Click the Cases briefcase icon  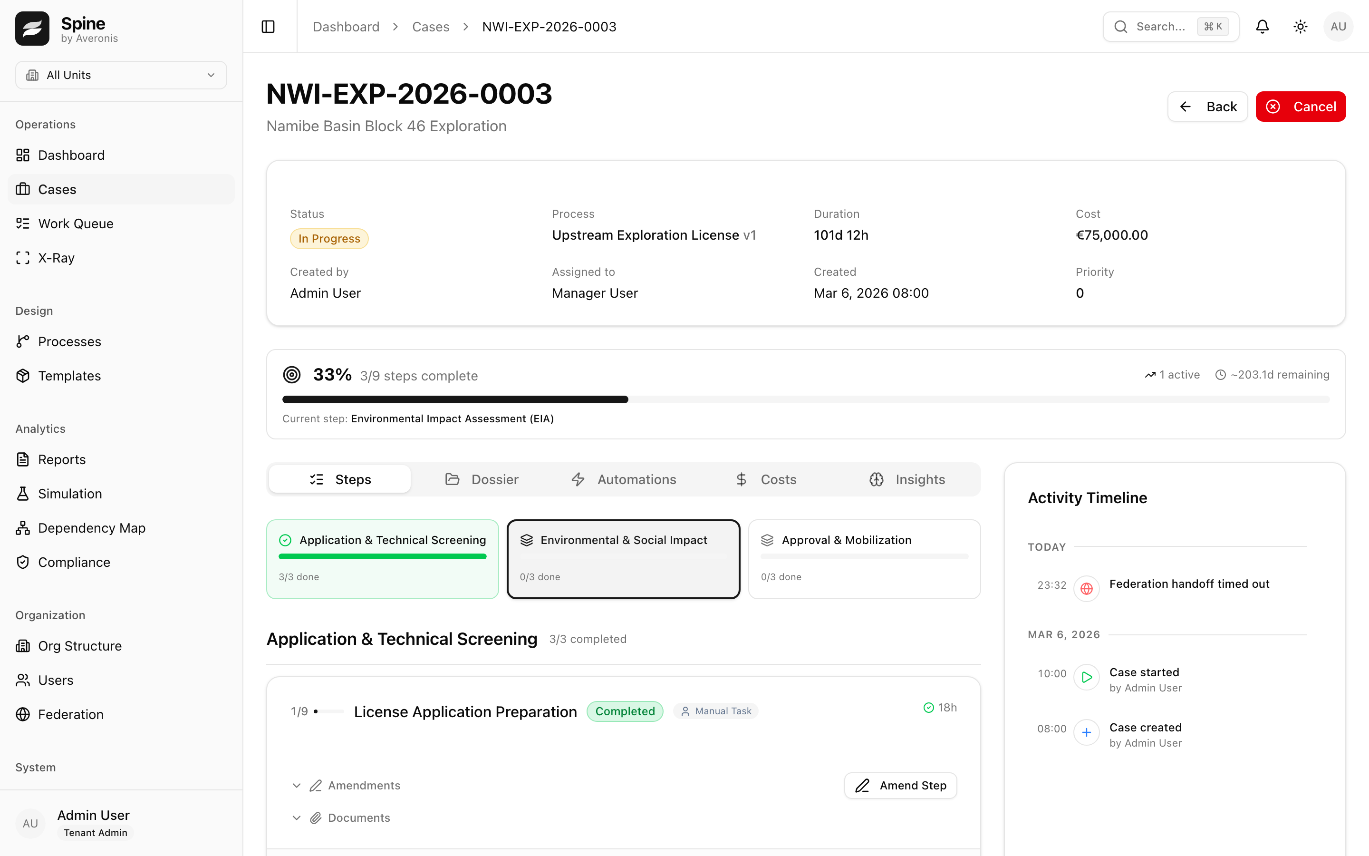[23, 189]
